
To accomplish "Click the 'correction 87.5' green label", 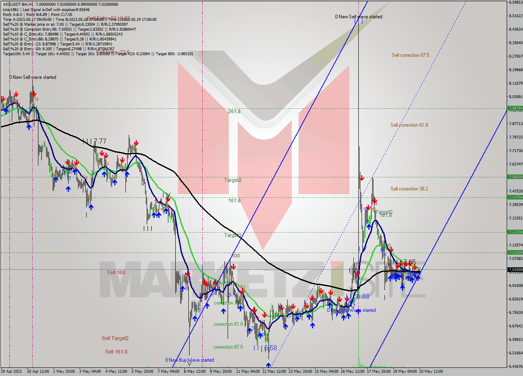I will coord(228,347).
